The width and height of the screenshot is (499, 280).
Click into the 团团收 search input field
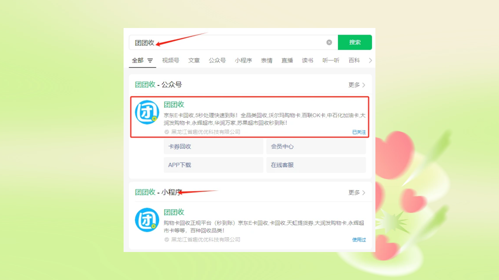233,42
